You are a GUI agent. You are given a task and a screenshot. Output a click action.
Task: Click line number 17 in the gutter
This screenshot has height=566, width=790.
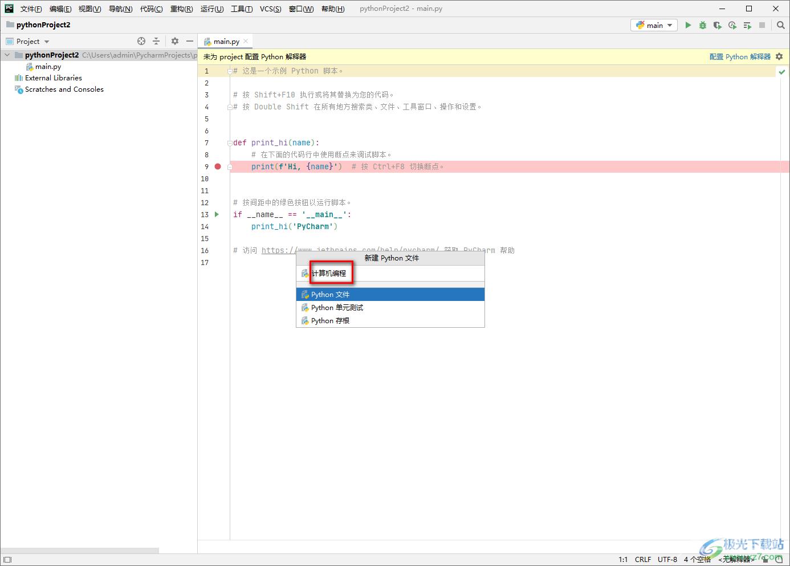pyautogui.click(x=205, y=262)
